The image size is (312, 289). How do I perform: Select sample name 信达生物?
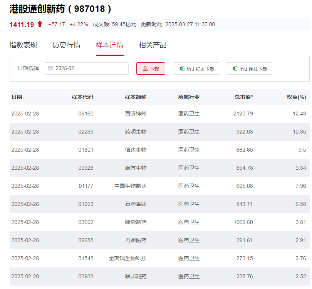136,150
